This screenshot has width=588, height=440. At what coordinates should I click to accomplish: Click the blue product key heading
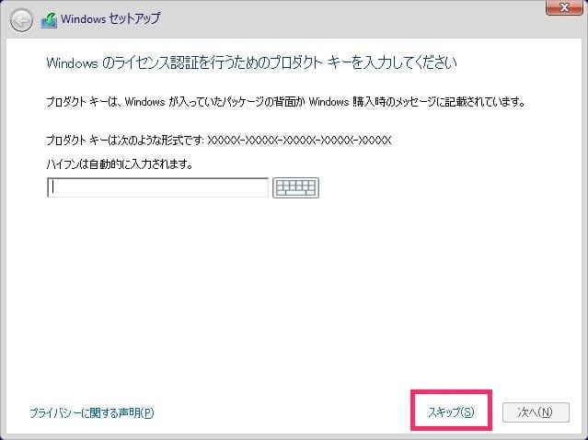pyautogui.click(x=251, y=63)
